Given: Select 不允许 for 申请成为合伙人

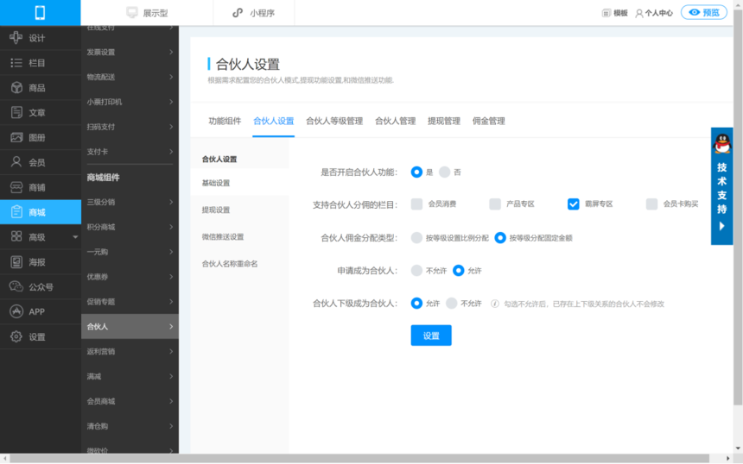Looking at the screenshot, I should click(x=416, y=271).
